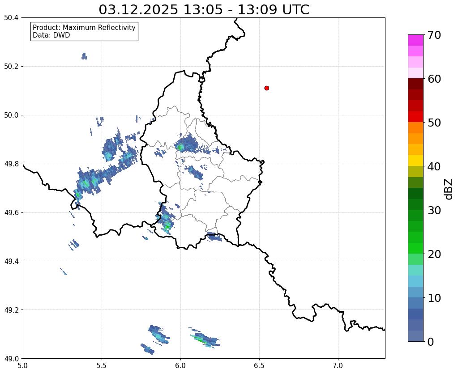Click the longitude label 5.0
The image size is (458, 373).
click(x=23, y=366)
